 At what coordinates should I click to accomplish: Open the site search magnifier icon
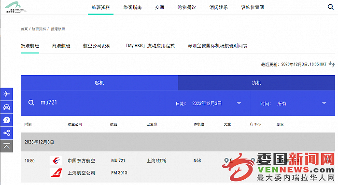tap(330, 7)
